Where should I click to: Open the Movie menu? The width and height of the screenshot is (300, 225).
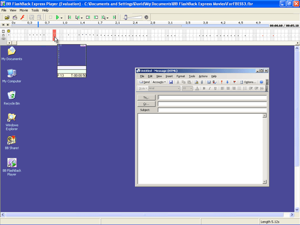point(23,10)
